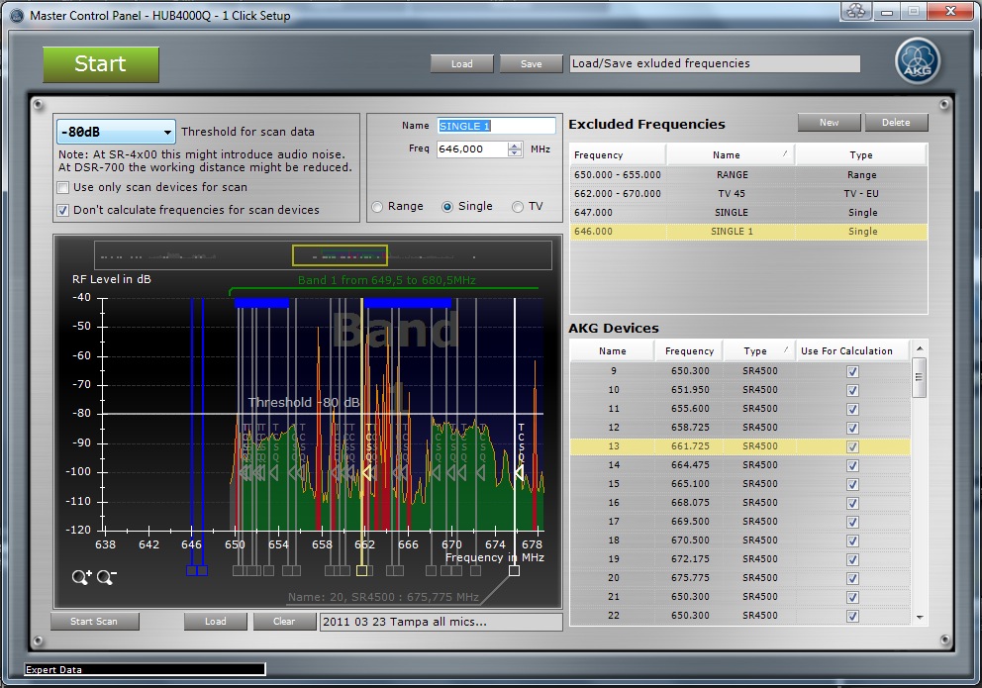Increase frequency with the Freq up arrow

point(514,146)
